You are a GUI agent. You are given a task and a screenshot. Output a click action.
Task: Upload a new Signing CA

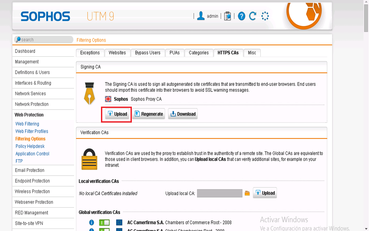pyautogui.click(x=117, y=114)
